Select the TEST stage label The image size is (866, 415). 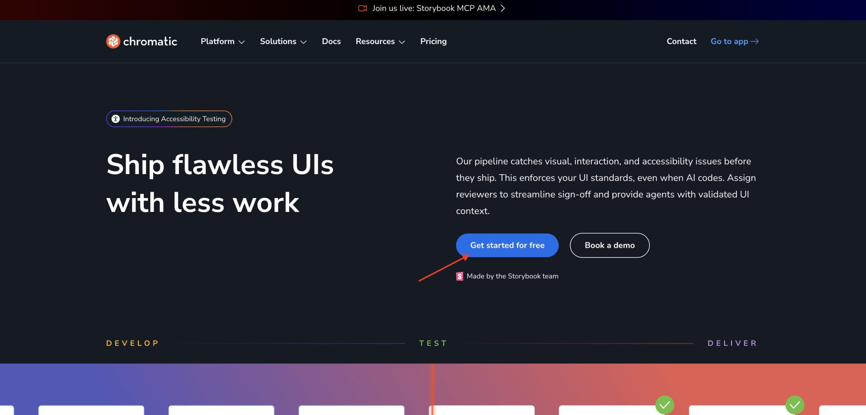tap(433, 343)
